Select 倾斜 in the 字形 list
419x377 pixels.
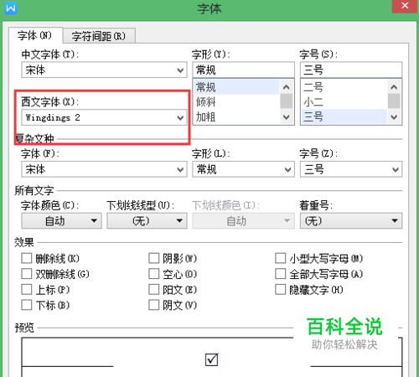[236, 102]
